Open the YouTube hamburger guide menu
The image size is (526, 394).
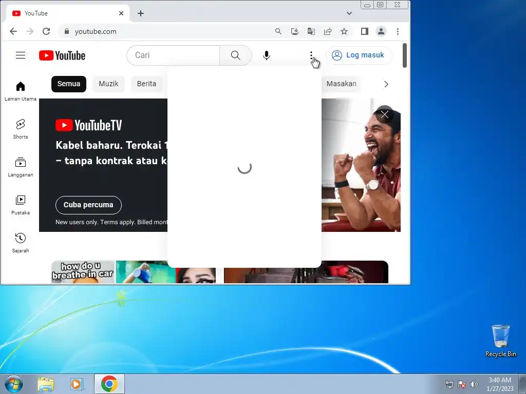(21, 55)
